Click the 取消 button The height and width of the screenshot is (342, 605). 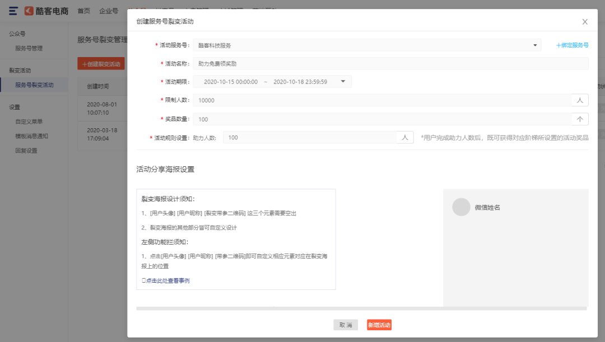coord(346,325)
